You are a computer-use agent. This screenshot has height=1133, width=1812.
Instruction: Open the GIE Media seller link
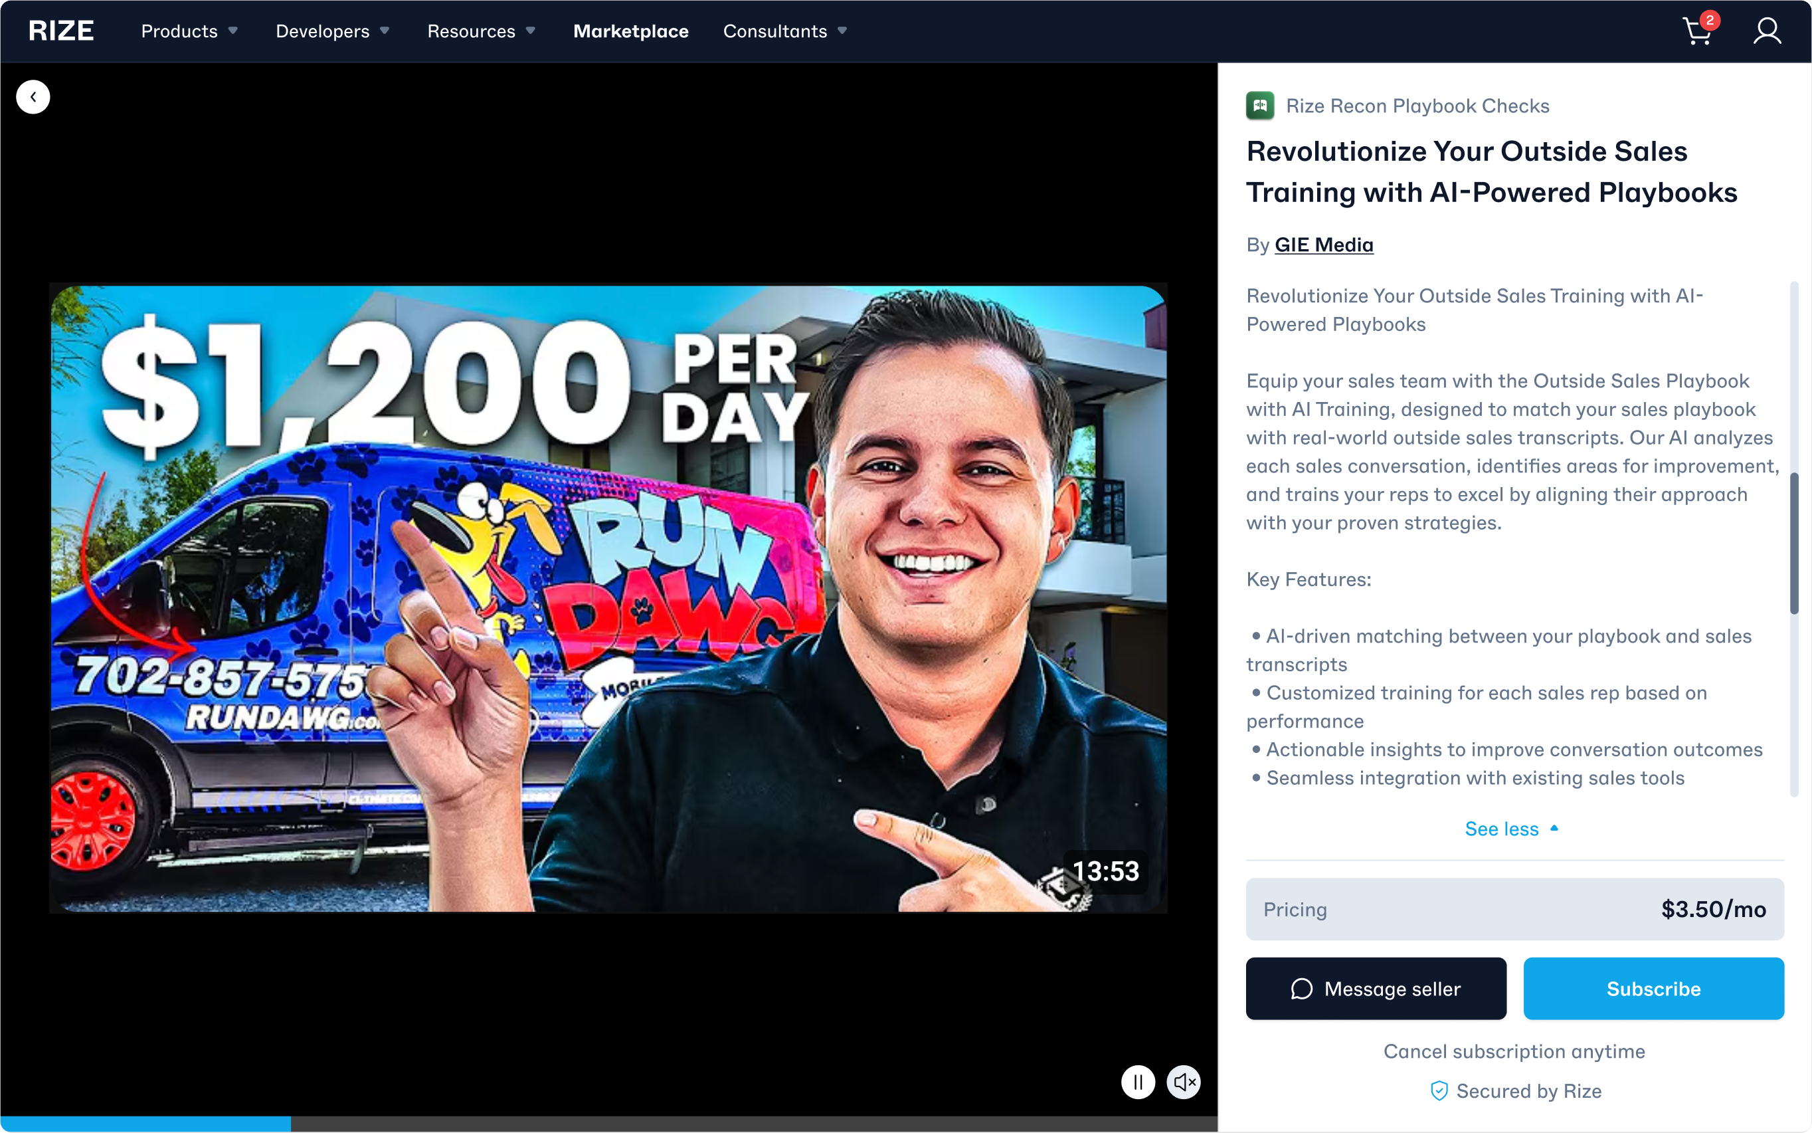tap(1324, 245)
